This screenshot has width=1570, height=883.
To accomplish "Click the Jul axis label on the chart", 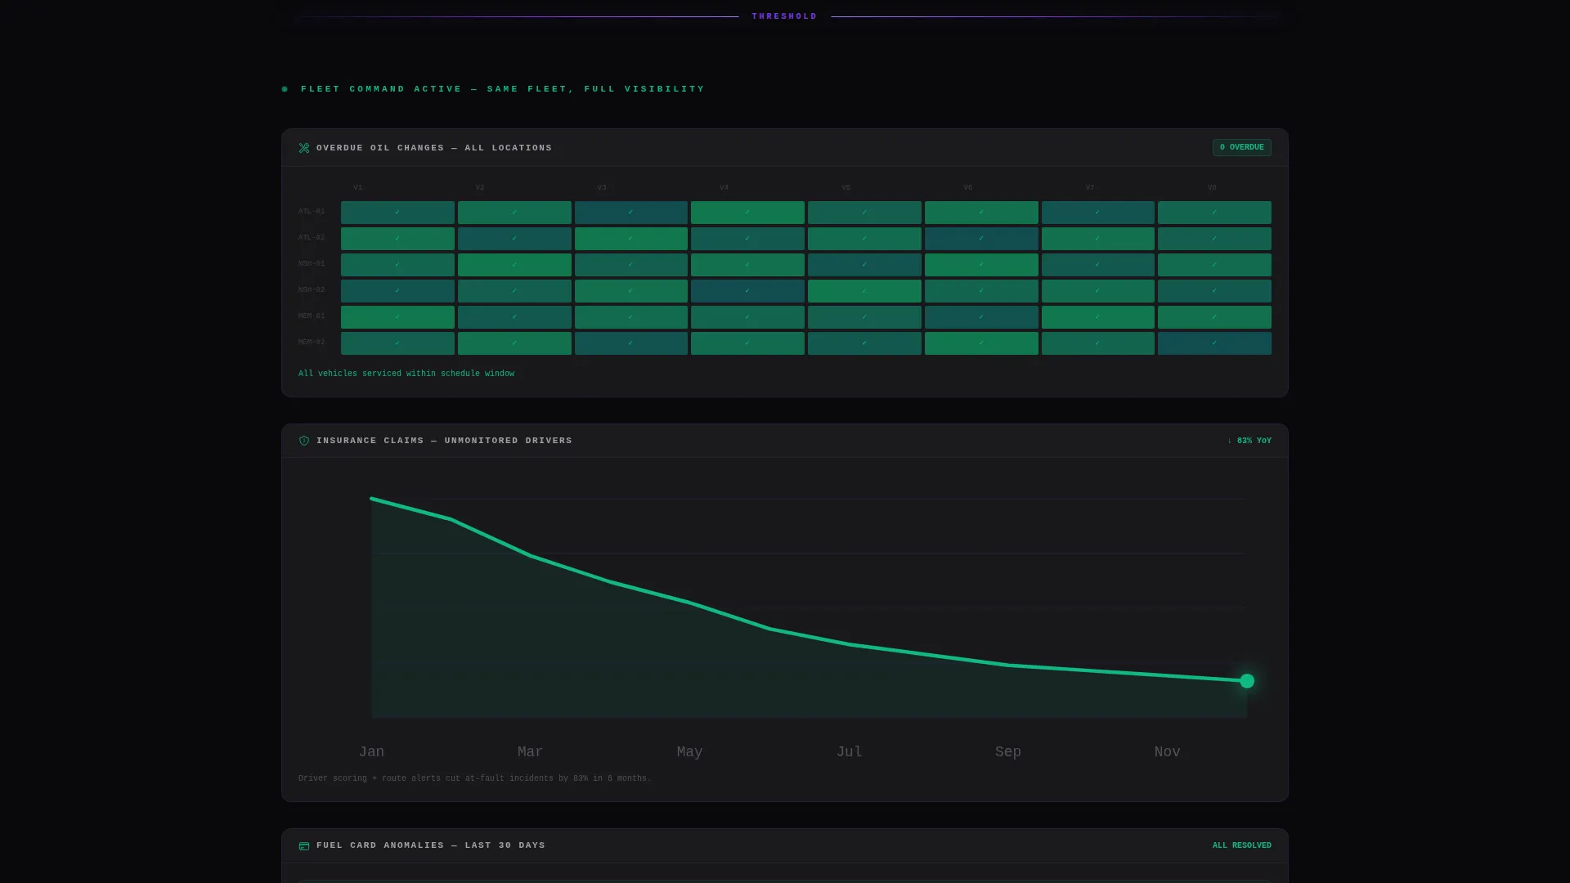I will 849,751.
